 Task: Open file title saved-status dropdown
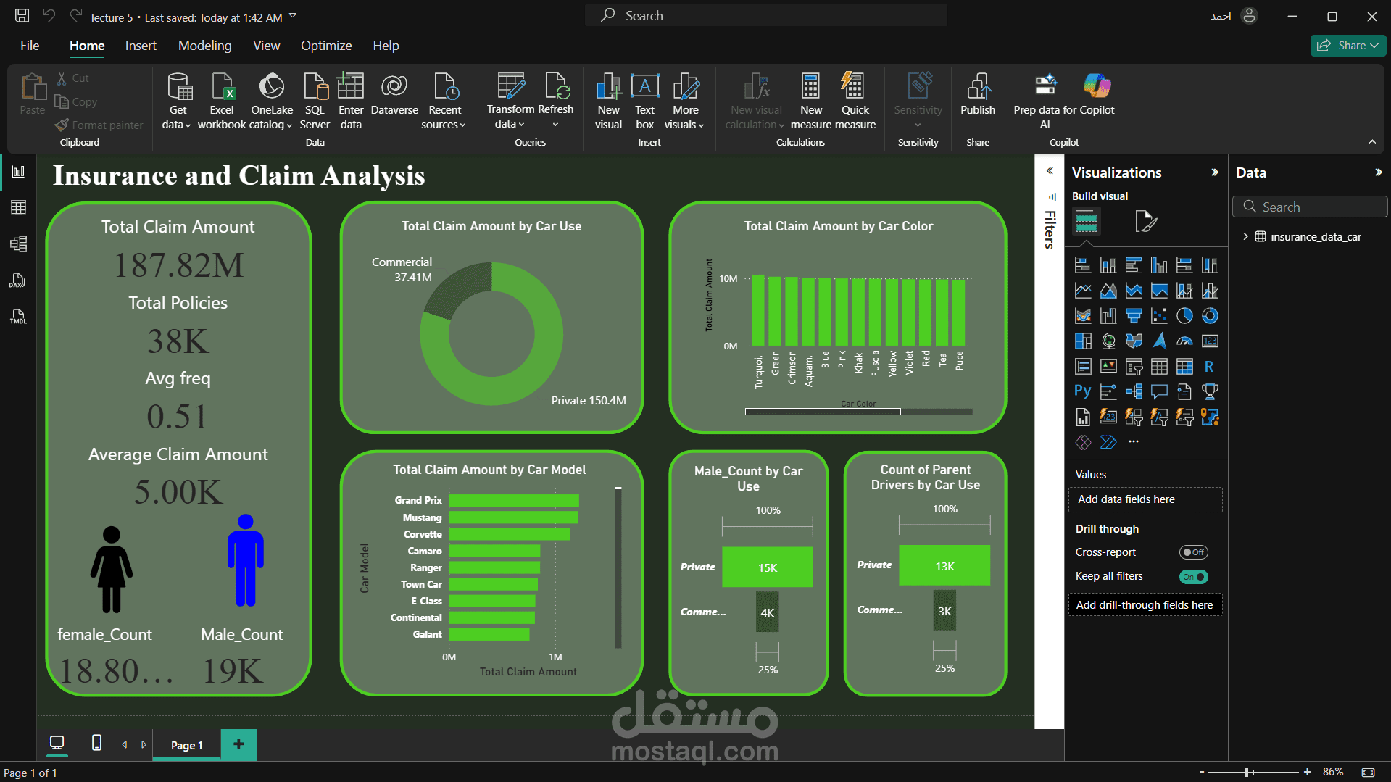click(x=293, y=16)
